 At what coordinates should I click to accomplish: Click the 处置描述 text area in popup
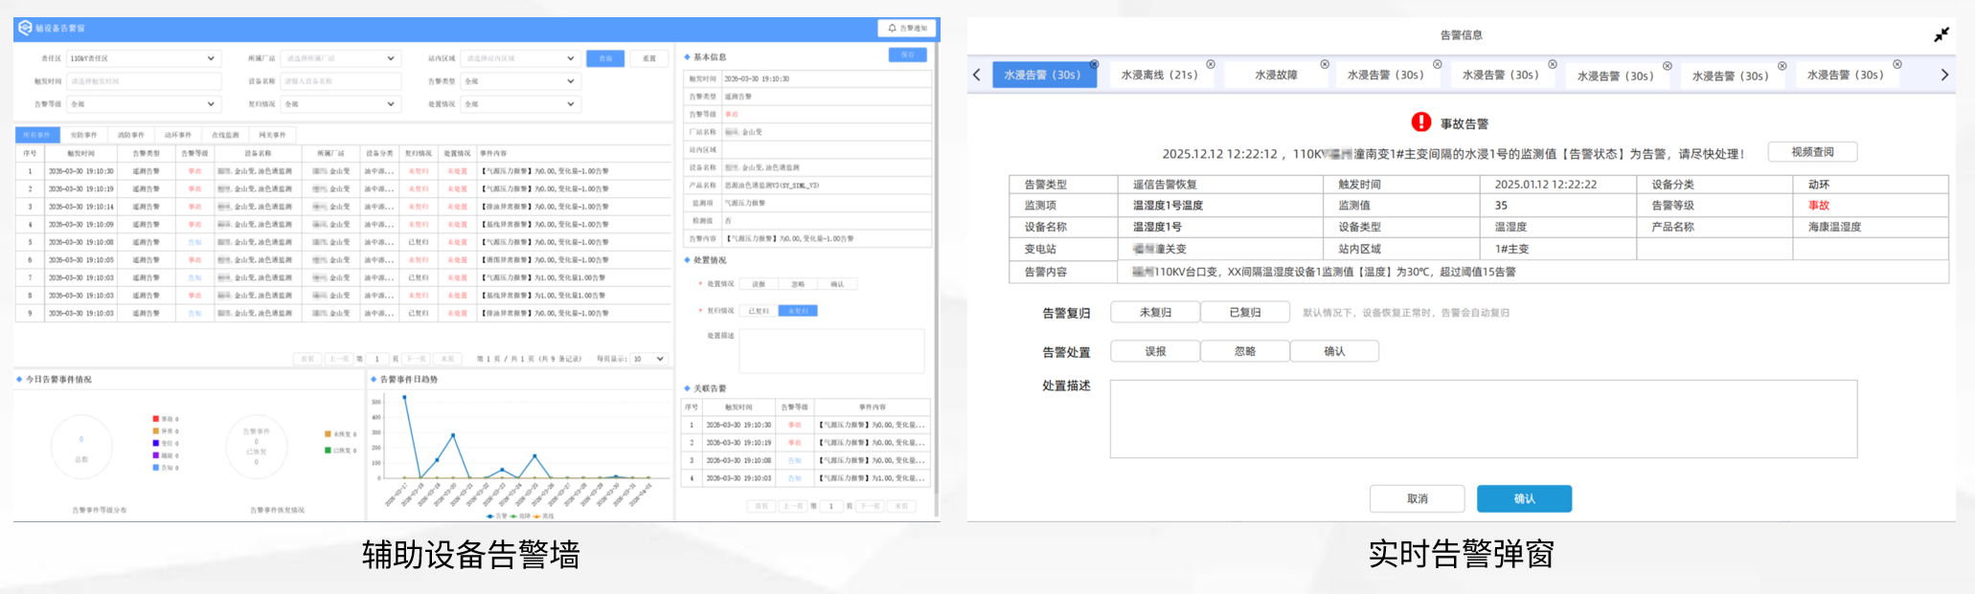(1484, 419)
